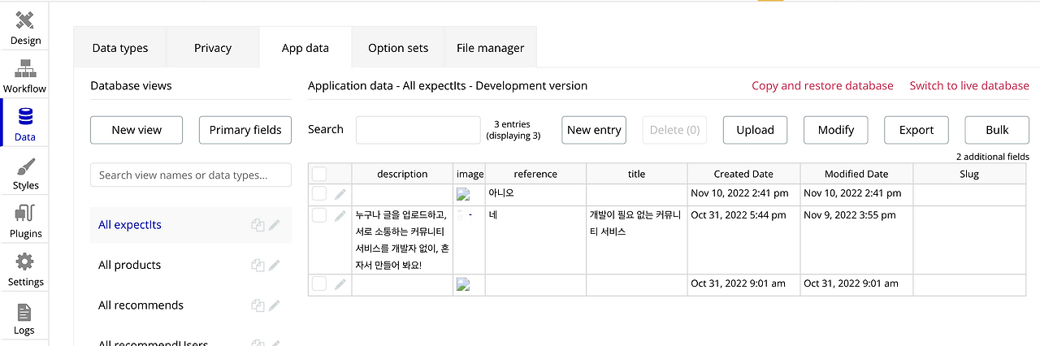Click Switch to live database link

pyautogui.click(x=969, y=86)
